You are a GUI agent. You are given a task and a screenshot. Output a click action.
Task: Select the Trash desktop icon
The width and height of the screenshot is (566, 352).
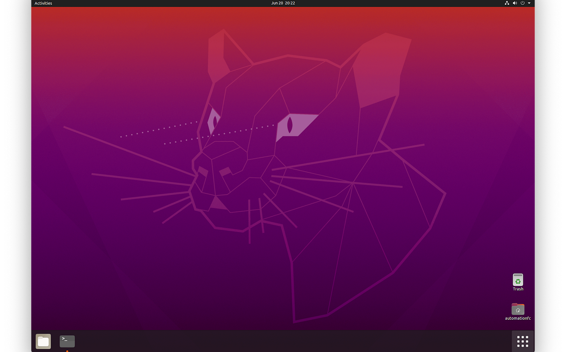click(x=518, y=280)
